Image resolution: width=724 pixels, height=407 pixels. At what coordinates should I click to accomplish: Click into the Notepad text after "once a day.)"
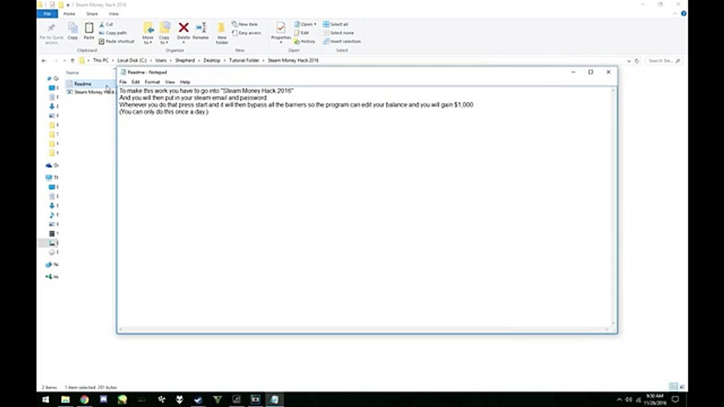(x=209, y=112)
